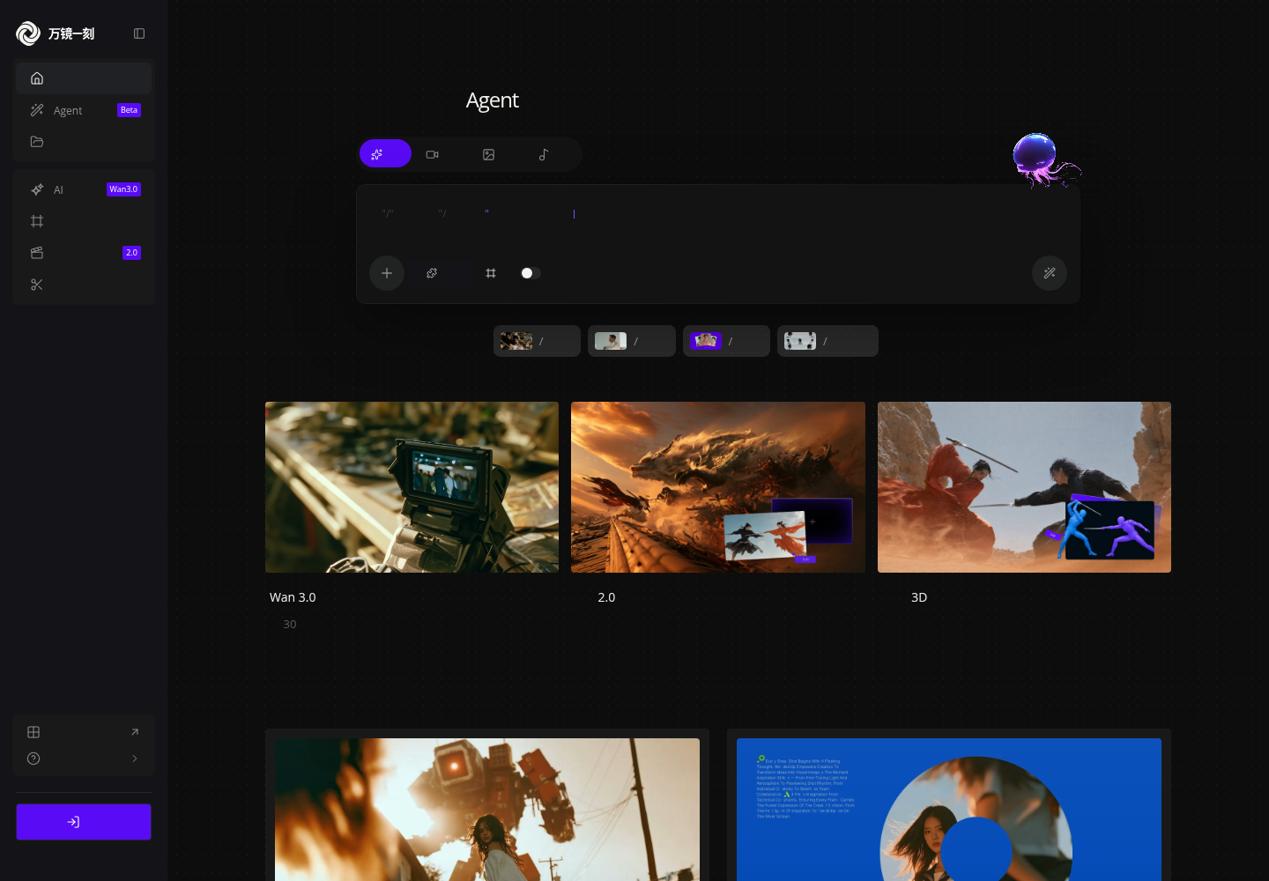Open Agent from the sidebar

point(84,110)
